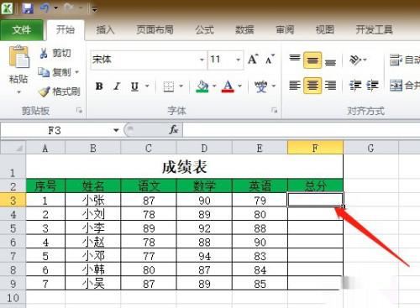Click the fill color paint bucket
The width and height of the screenshot is (420, 308).
coord(202,86)
